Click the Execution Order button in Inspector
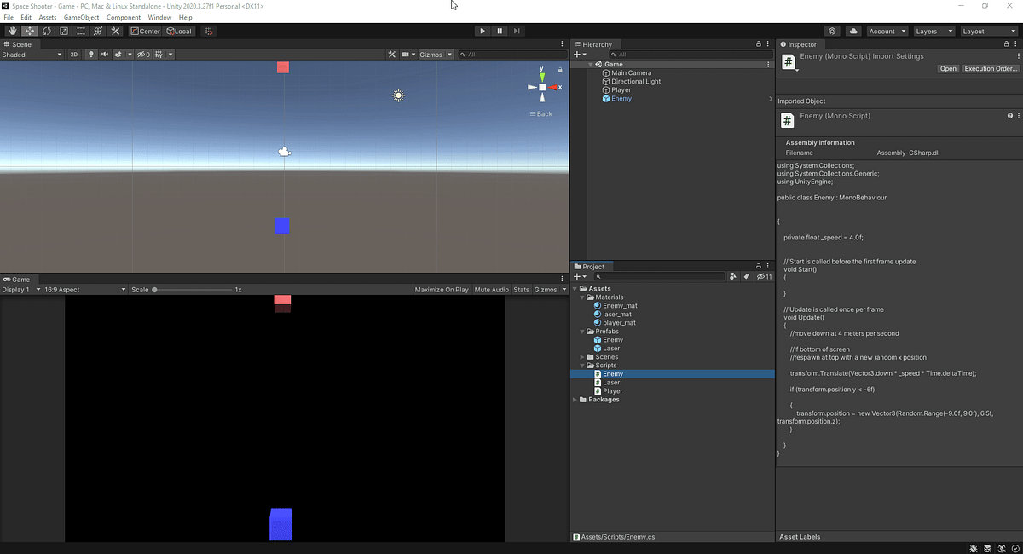Image resolution: width=1023 pixels, height=554 pixels. tap(989, 68)
